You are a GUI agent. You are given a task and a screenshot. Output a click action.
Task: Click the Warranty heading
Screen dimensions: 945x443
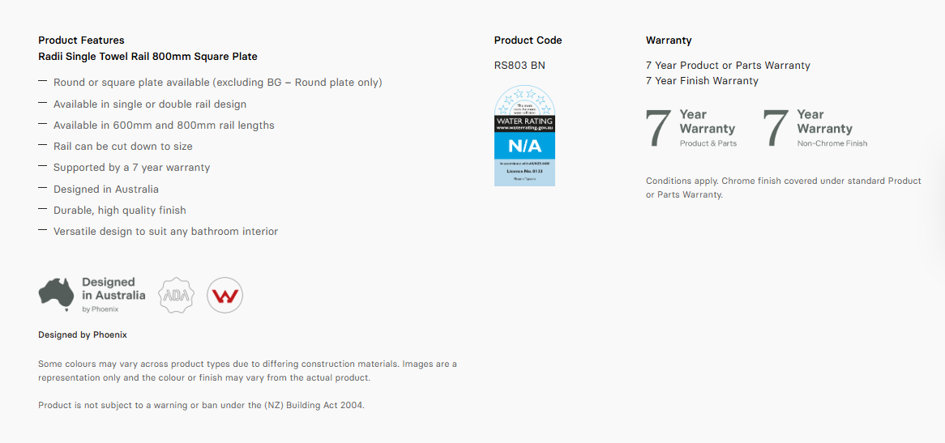tap(669, 40)
